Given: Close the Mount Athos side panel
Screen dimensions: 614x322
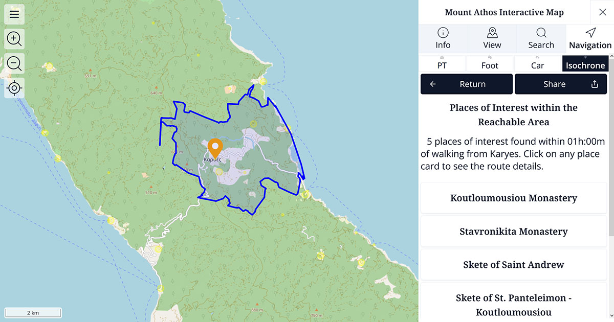Looking at the screenshot, I should 602,12.
